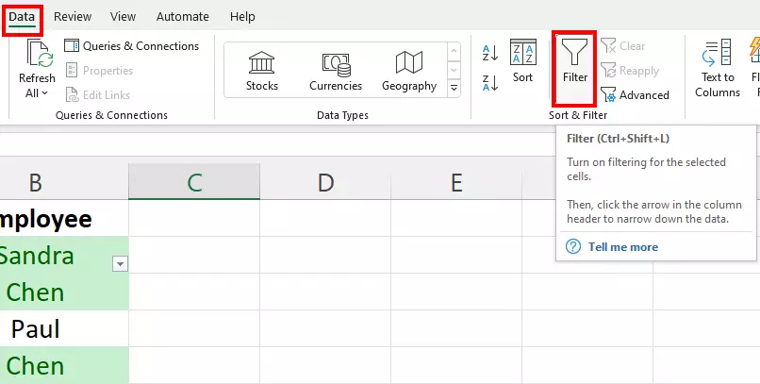This screenshot has width=760, height=384.
Task: Select the Stocks data type
Action: click(262, 71)
